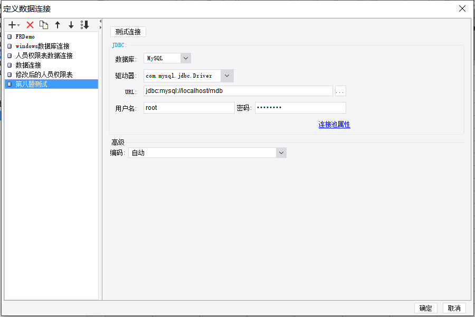This screenshot has height=317, width=475.
Task: Open the 连接池属性 link
Action: coord(334,124)
